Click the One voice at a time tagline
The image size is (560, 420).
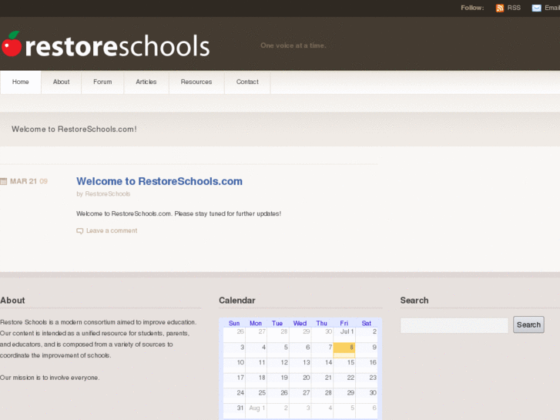(293, 45)
